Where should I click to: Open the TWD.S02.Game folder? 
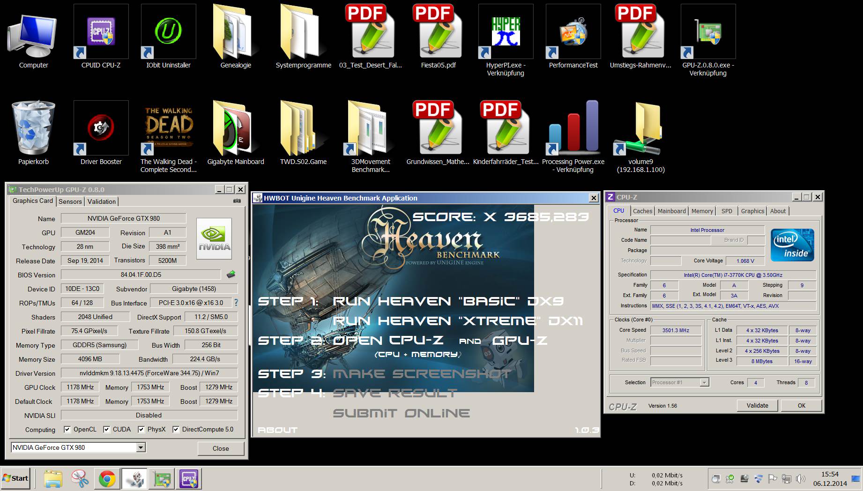303,133
